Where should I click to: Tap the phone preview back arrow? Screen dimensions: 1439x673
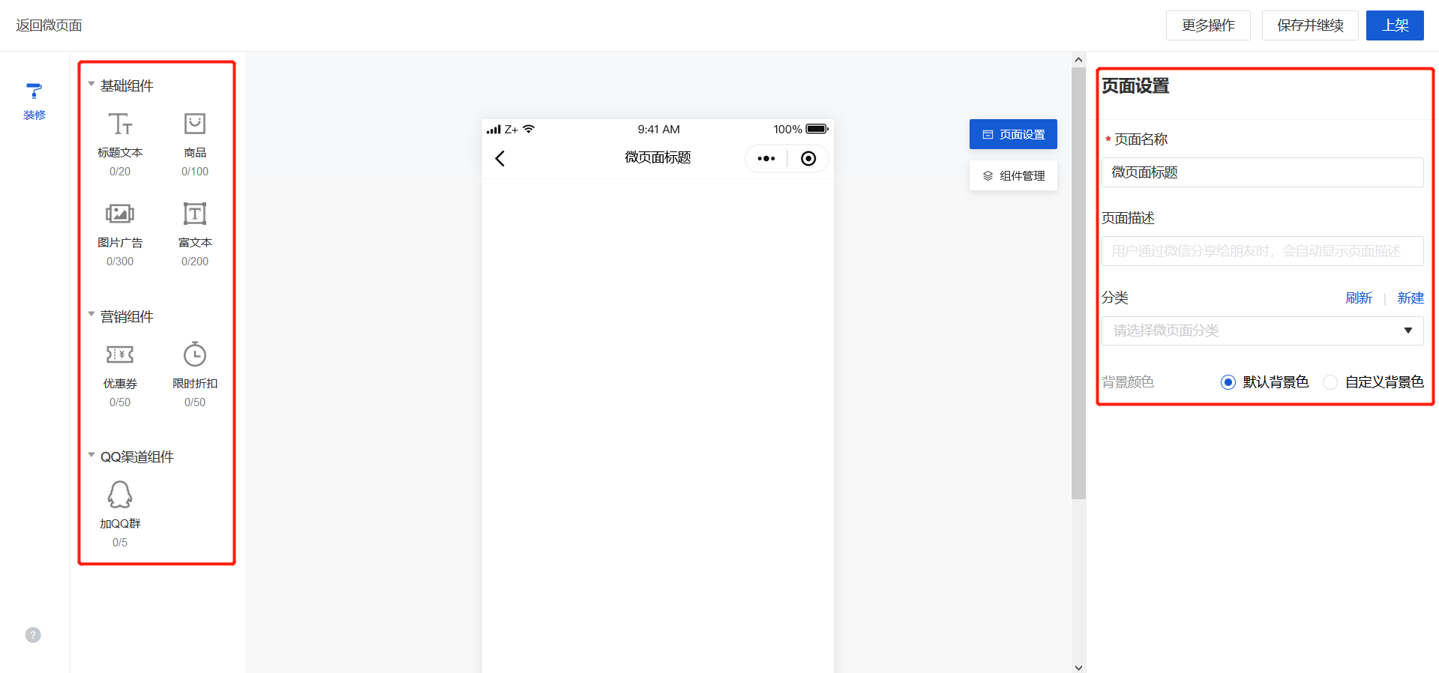[x=500, y=158]
